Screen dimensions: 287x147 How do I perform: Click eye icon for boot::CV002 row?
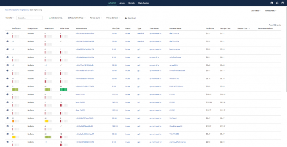[x=7, y=102]
